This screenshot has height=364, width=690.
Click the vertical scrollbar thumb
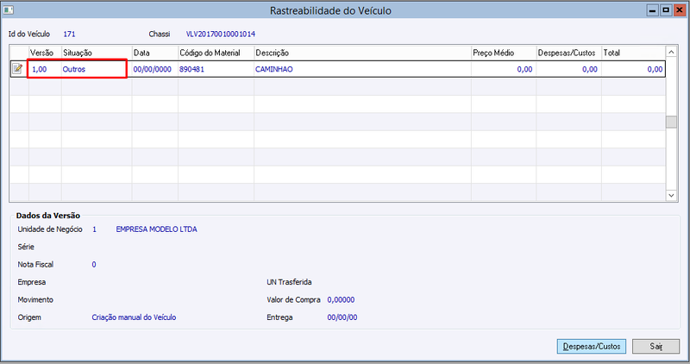(x=671, y=122)
